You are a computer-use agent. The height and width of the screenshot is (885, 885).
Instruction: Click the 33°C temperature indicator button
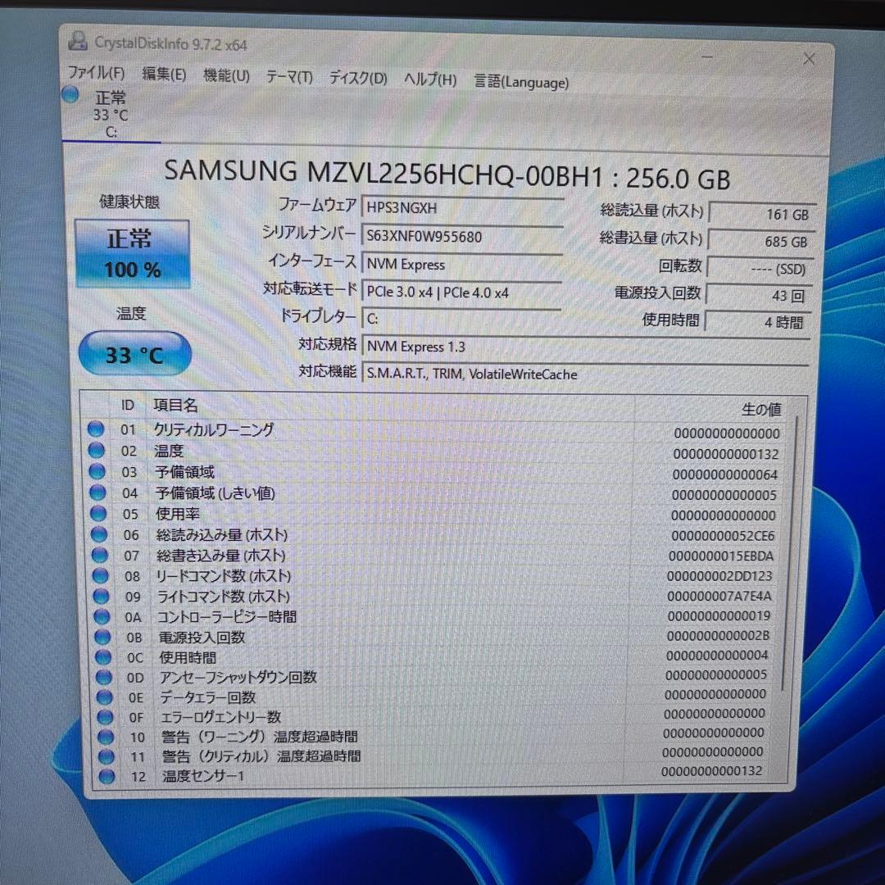[x=134, y=353]
